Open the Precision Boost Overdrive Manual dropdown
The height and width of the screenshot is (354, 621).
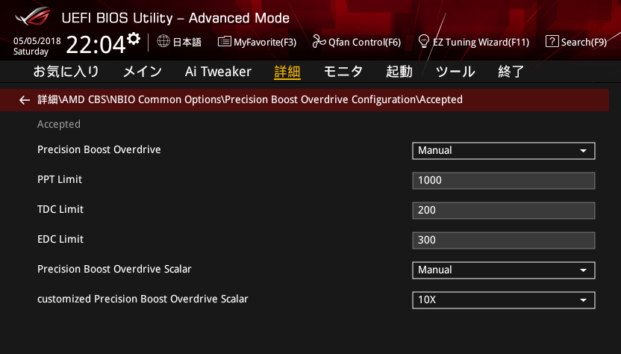[503, 151]
